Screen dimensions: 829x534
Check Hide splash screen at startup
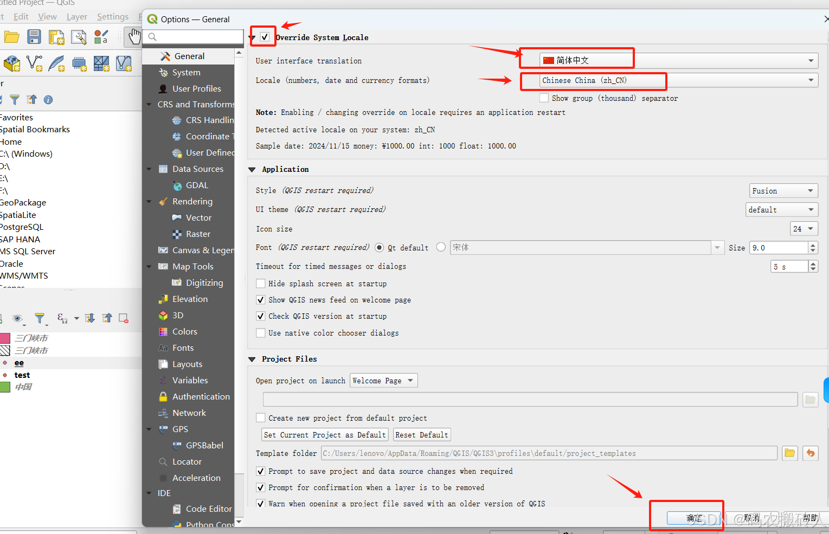(x=261, y=284)
